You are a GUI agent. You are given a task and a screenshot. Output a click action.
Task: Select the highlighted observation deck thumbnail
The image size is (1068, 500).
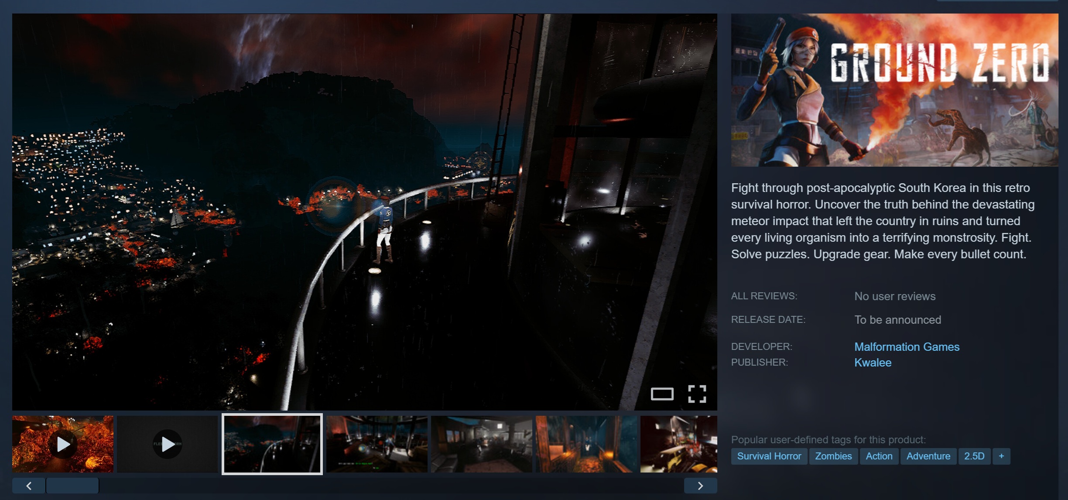pyautogui.click(x=272, y=444)
